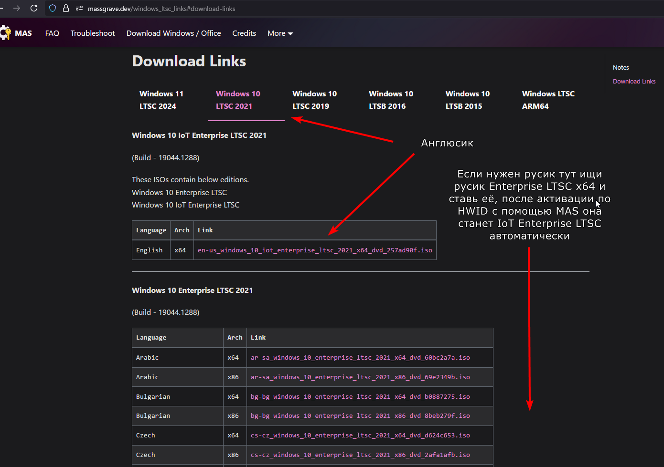664x467 pixels.
Task: Click 'These ISOs contain below editions.' text
Action: click(x=190, y=180)
